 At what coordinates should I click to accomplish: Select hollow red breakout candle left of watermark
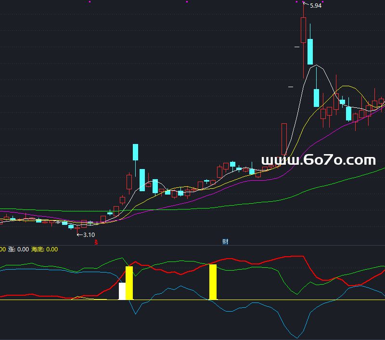click(x=284, y=141)
